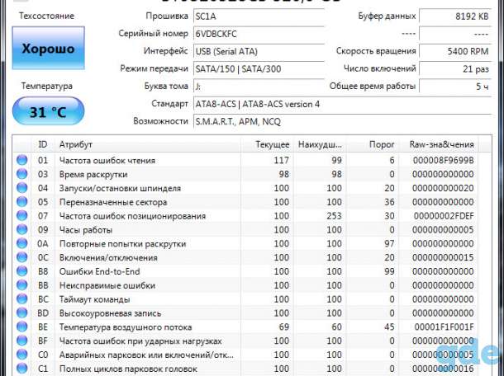The height and width of the screenshot is (376, 504).
Task: Select the Частота ошибок позиционирования row
Action: click(246, 216)
